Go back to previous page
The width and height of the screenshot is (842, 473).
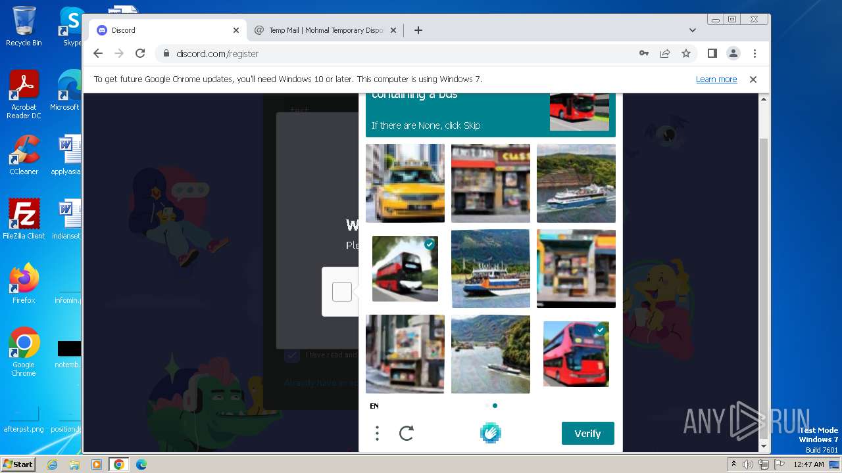98,54
